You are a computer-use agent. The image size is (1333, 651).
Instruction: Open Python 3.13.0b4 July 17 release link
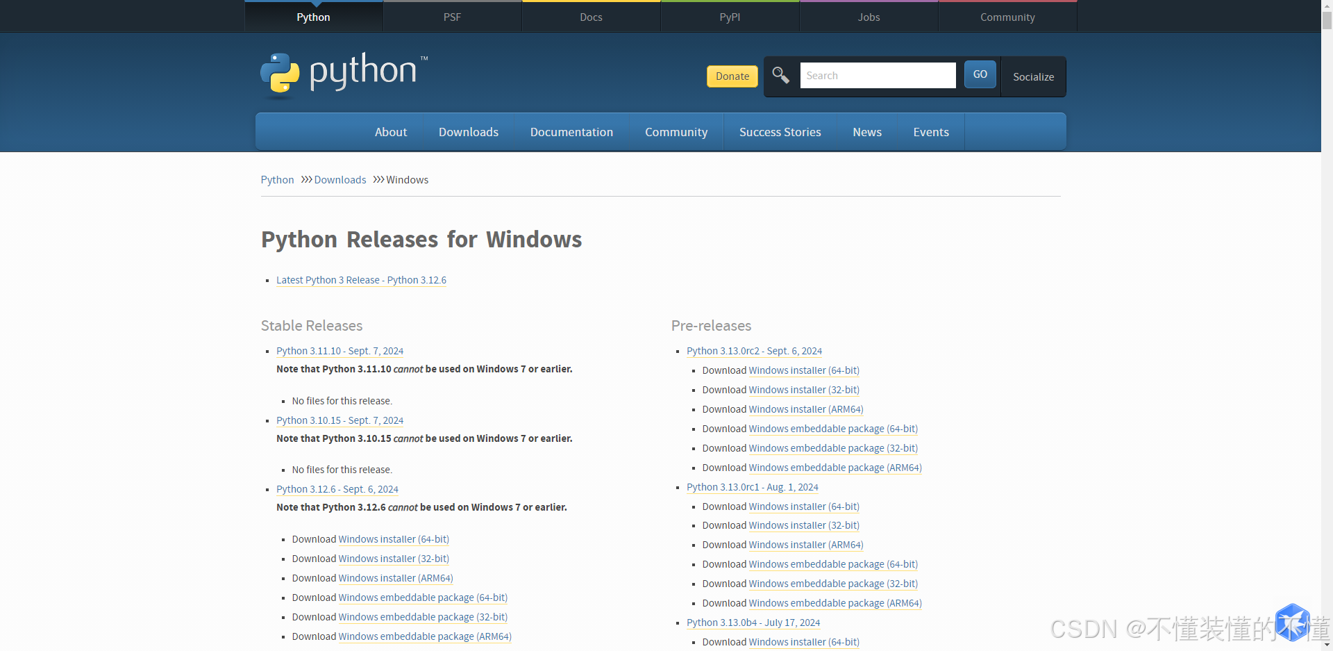click(x=753, y=623)
